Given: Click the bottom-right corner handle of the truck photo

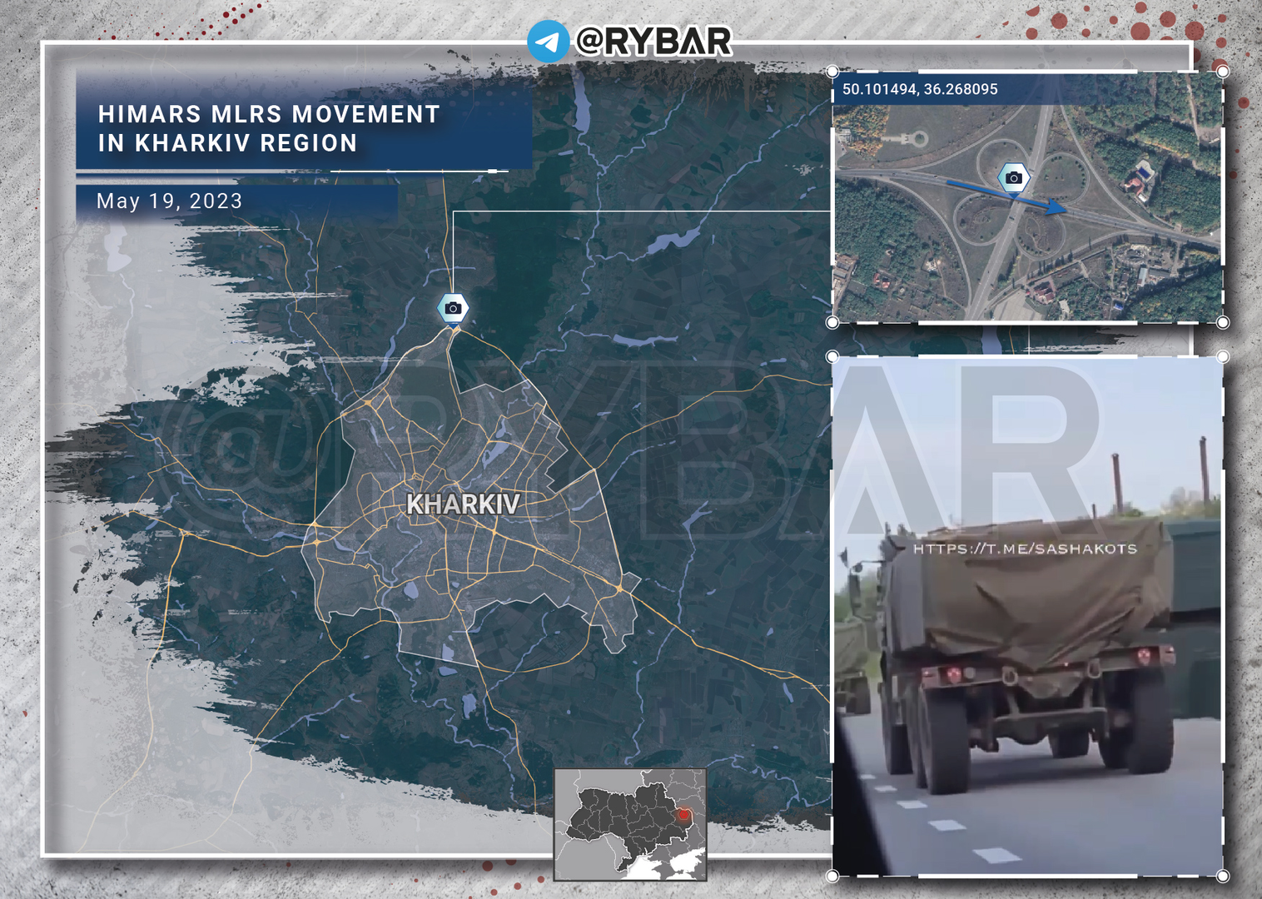Looking at the screenshot, I should [1222, 876].
